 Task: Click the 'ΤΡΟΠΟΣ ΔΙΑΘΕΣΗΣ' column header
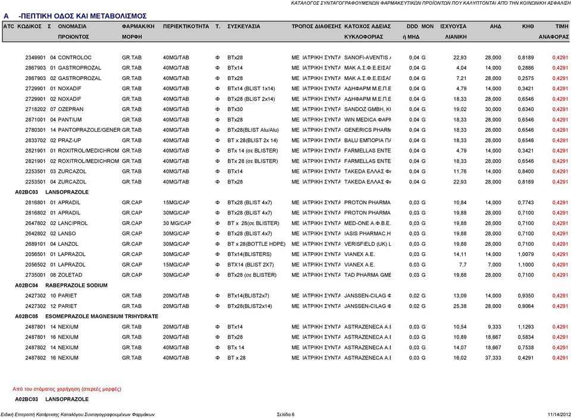[316, 27]
